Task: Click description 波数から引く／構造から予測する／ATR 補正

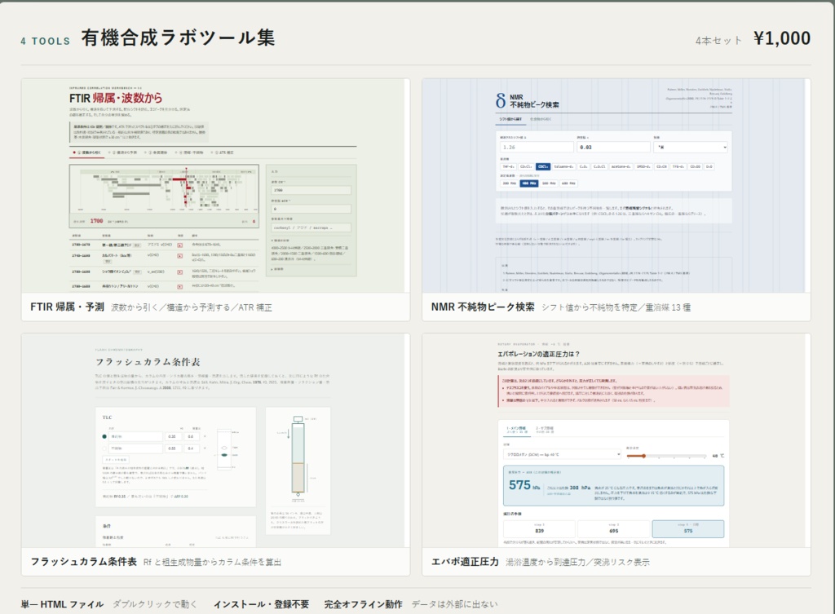Action: [x=191, y=307]
